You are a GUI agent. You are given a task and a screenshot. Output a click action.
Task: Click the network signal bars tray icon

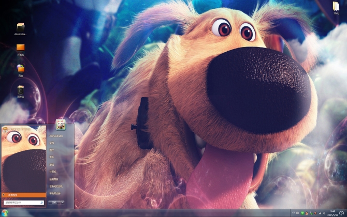(320, 213)
